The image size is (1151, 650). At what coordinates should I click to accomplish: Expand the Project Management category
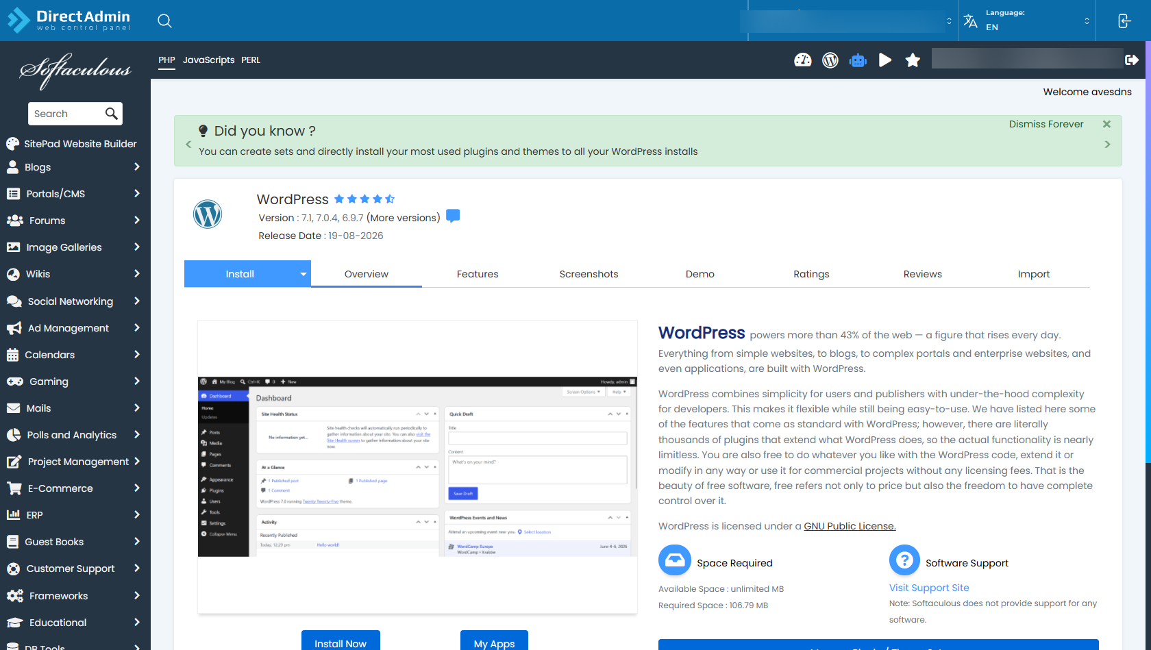pyautogui.click(x=137, y=462)
